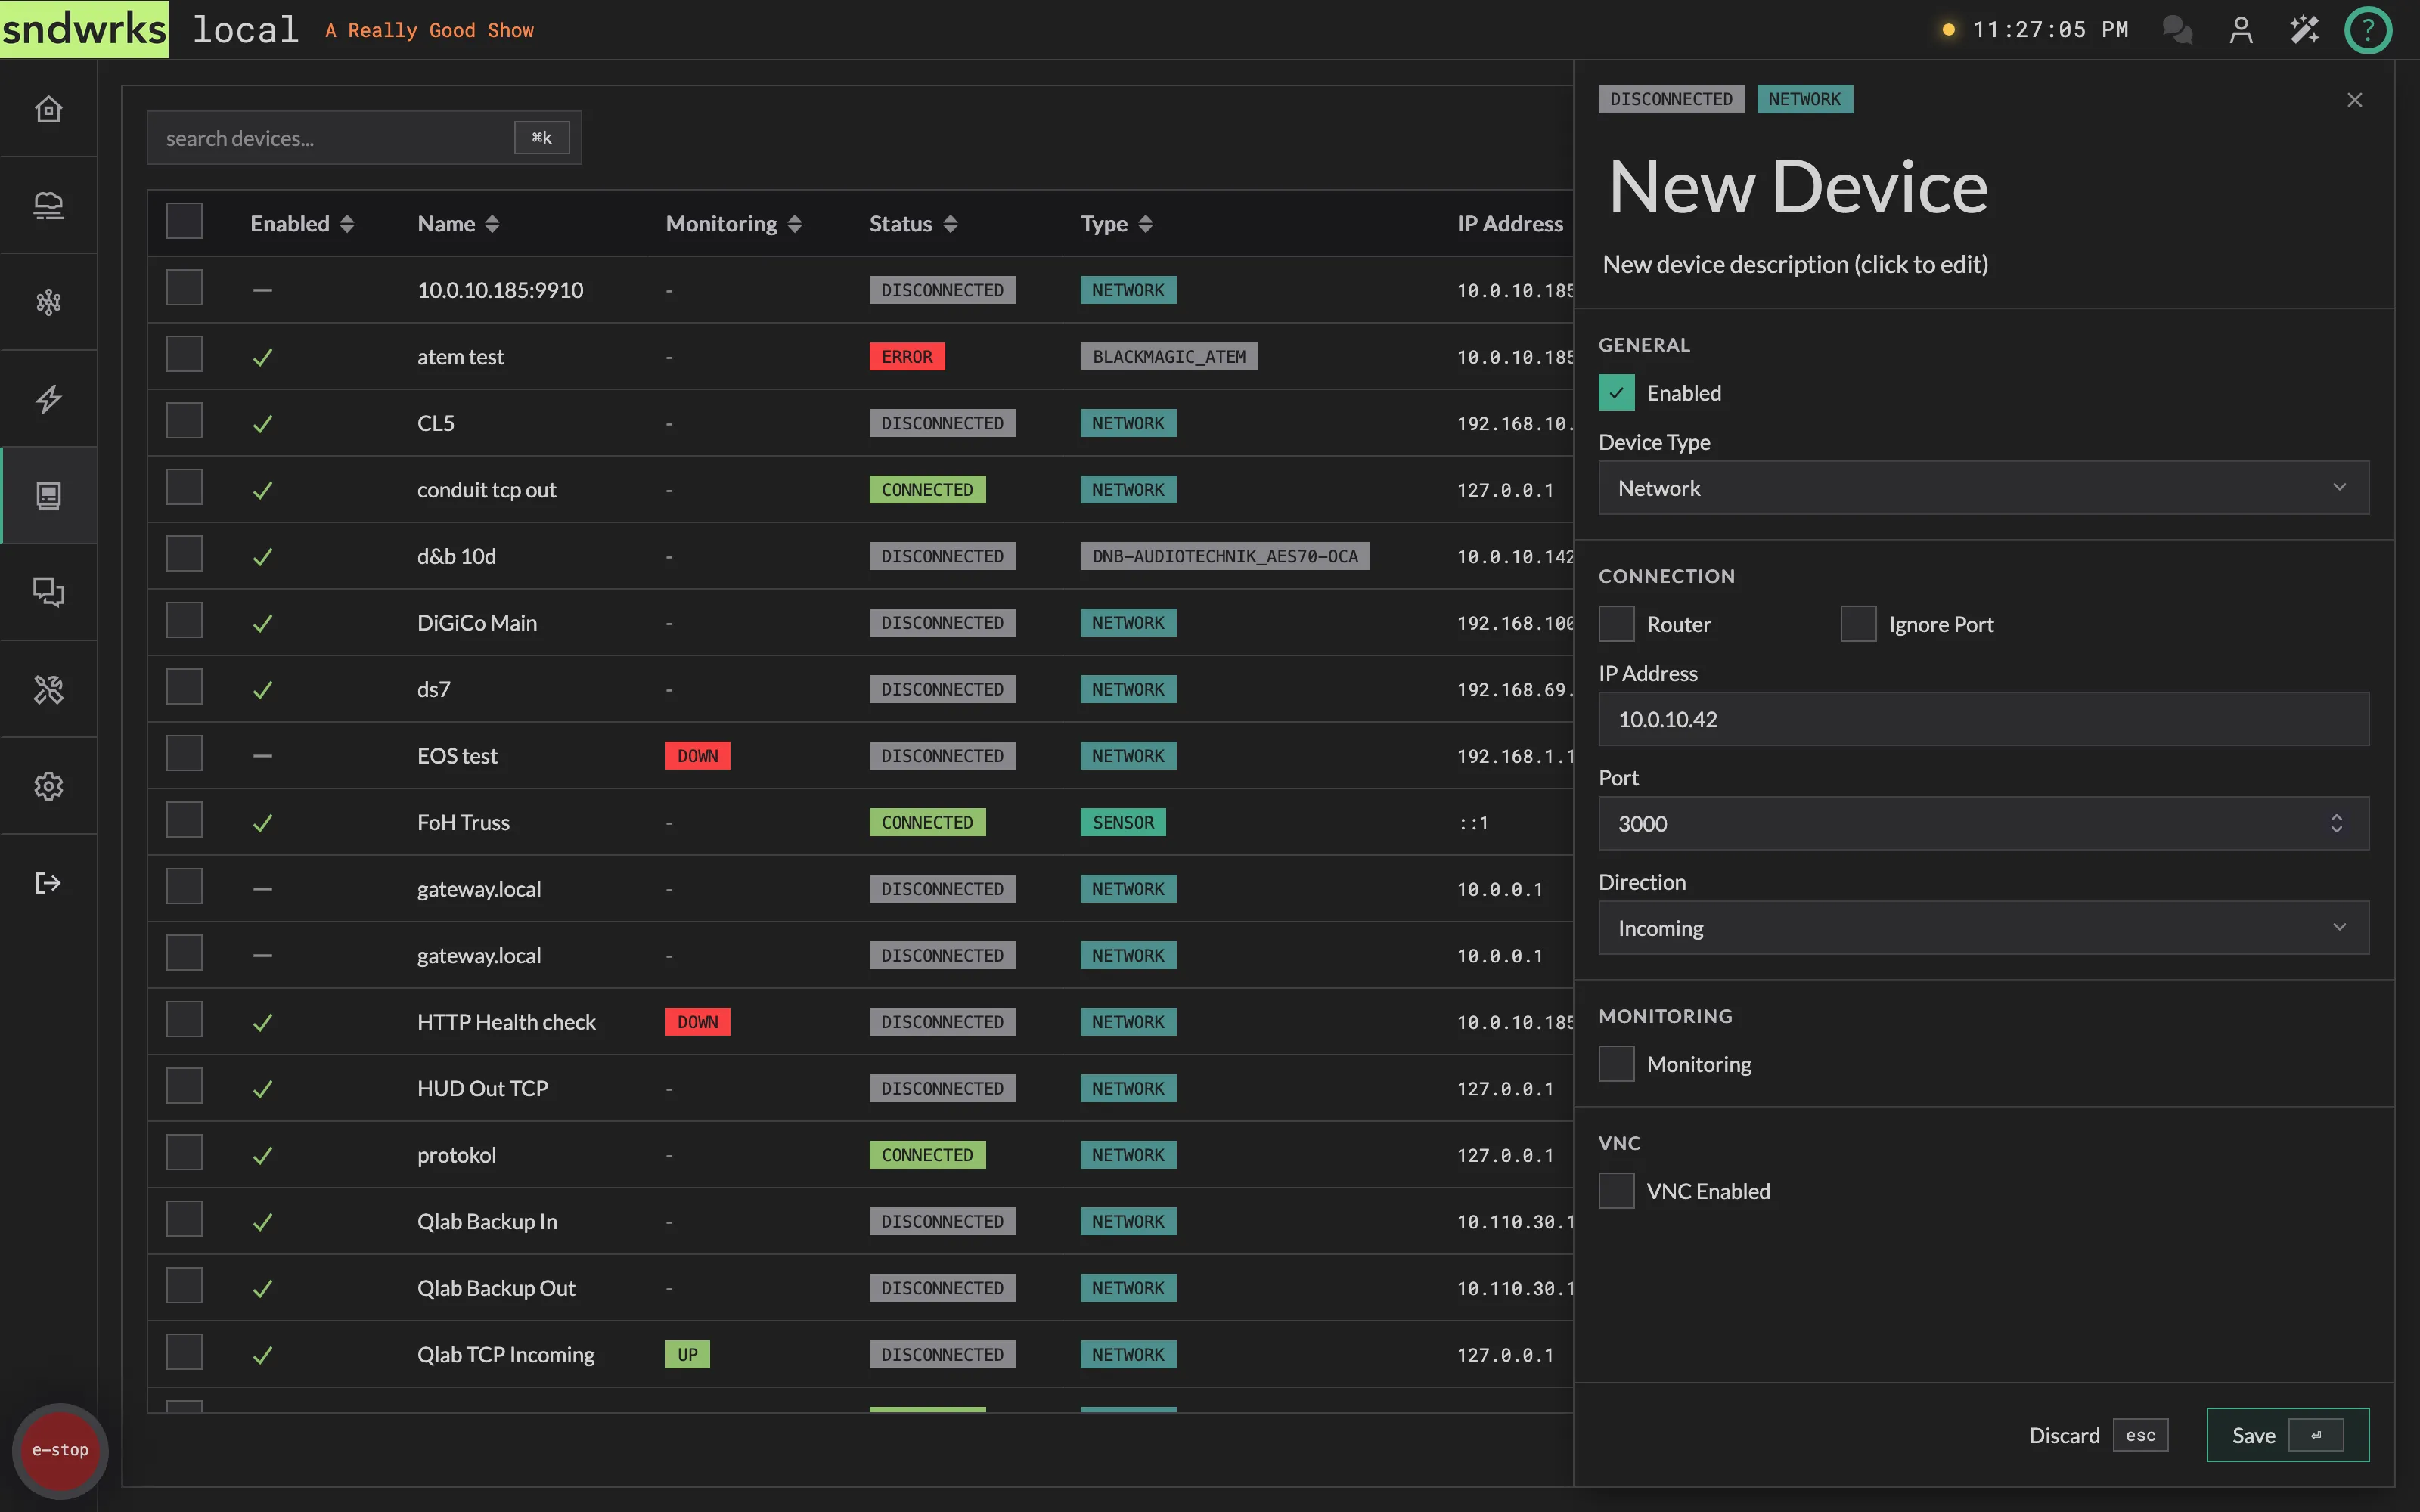Viewport: 2420px width, 1512px height.
Task: Open the tools wrench icon in the sidebar
Action: 48,689
